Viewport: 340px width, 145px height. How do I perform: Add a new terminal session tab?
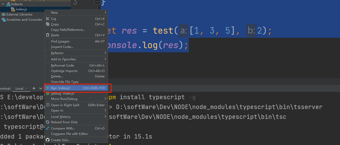34,88
